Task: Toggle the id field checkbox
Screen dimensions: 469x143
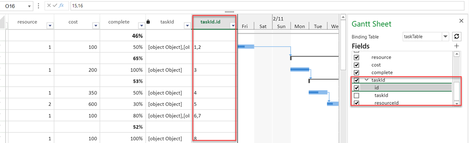Action: [x=356, y=88]
